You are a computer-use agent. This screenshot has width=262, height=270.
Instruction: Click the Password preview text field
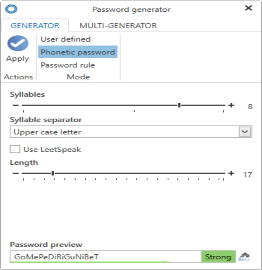point(106,257)
